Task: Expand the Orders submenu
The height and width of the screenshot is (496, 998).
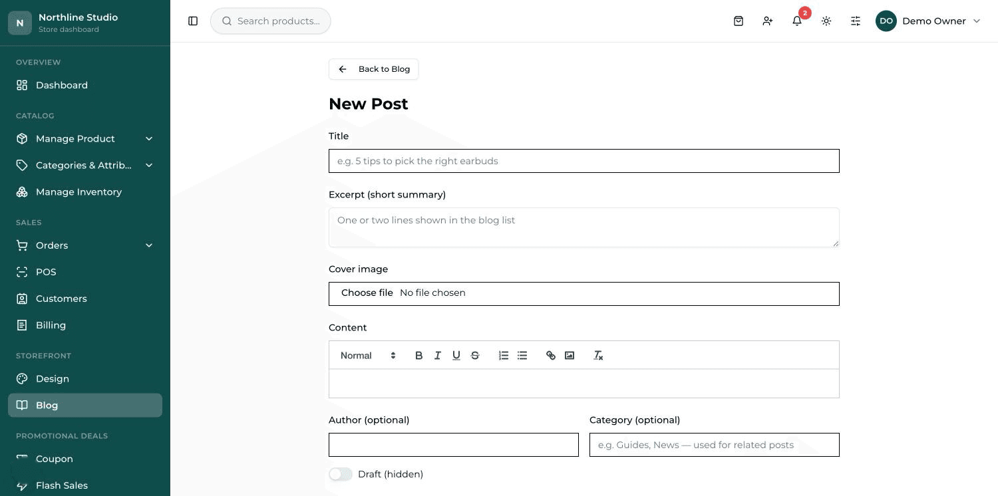Action: (x=149, y=245)
